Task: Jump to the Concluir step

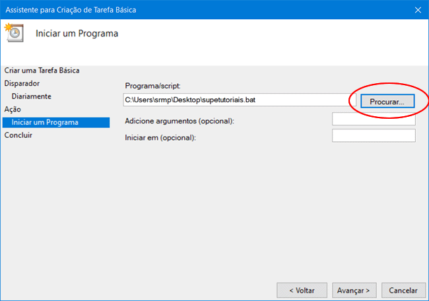Action: (x=18, y=135)
